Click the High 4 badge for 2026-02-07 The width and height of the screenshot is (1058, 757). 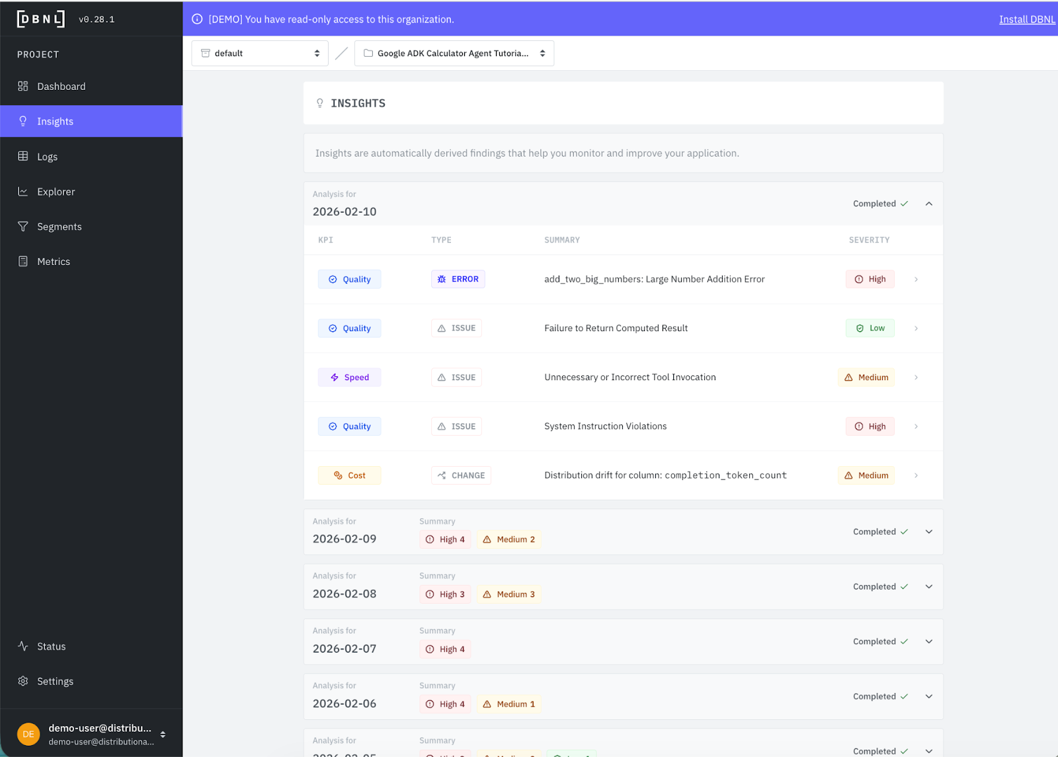(x=445, y=649)
